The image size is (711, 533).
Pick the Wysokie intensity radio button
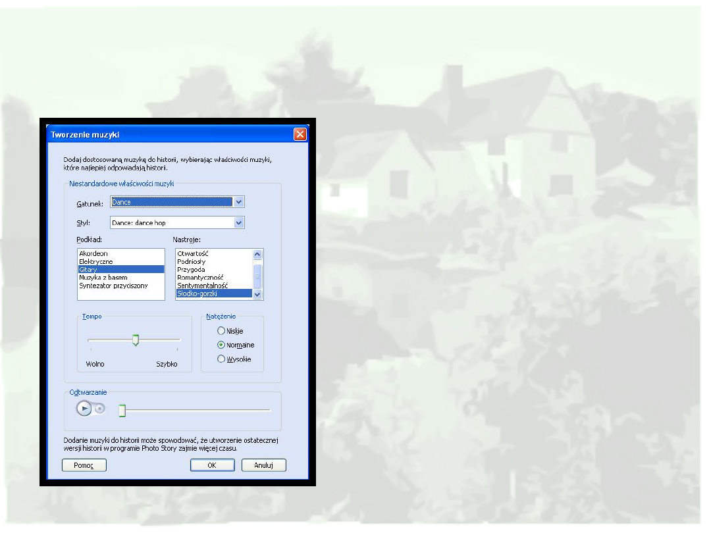(x=221, y=359)
